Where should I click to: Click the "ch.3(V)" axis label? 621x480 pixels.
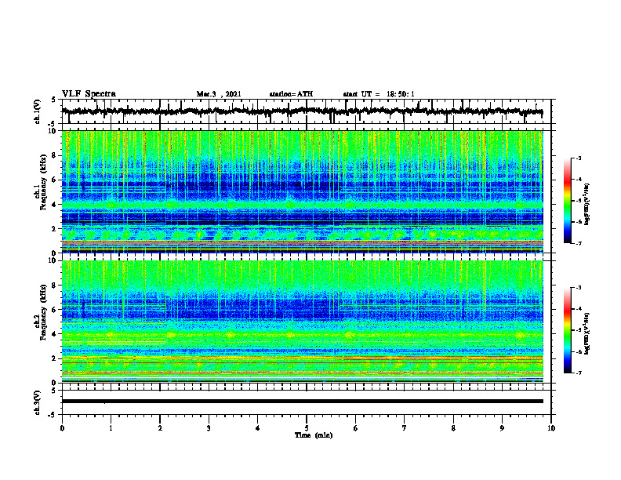[x=38, y=402]
